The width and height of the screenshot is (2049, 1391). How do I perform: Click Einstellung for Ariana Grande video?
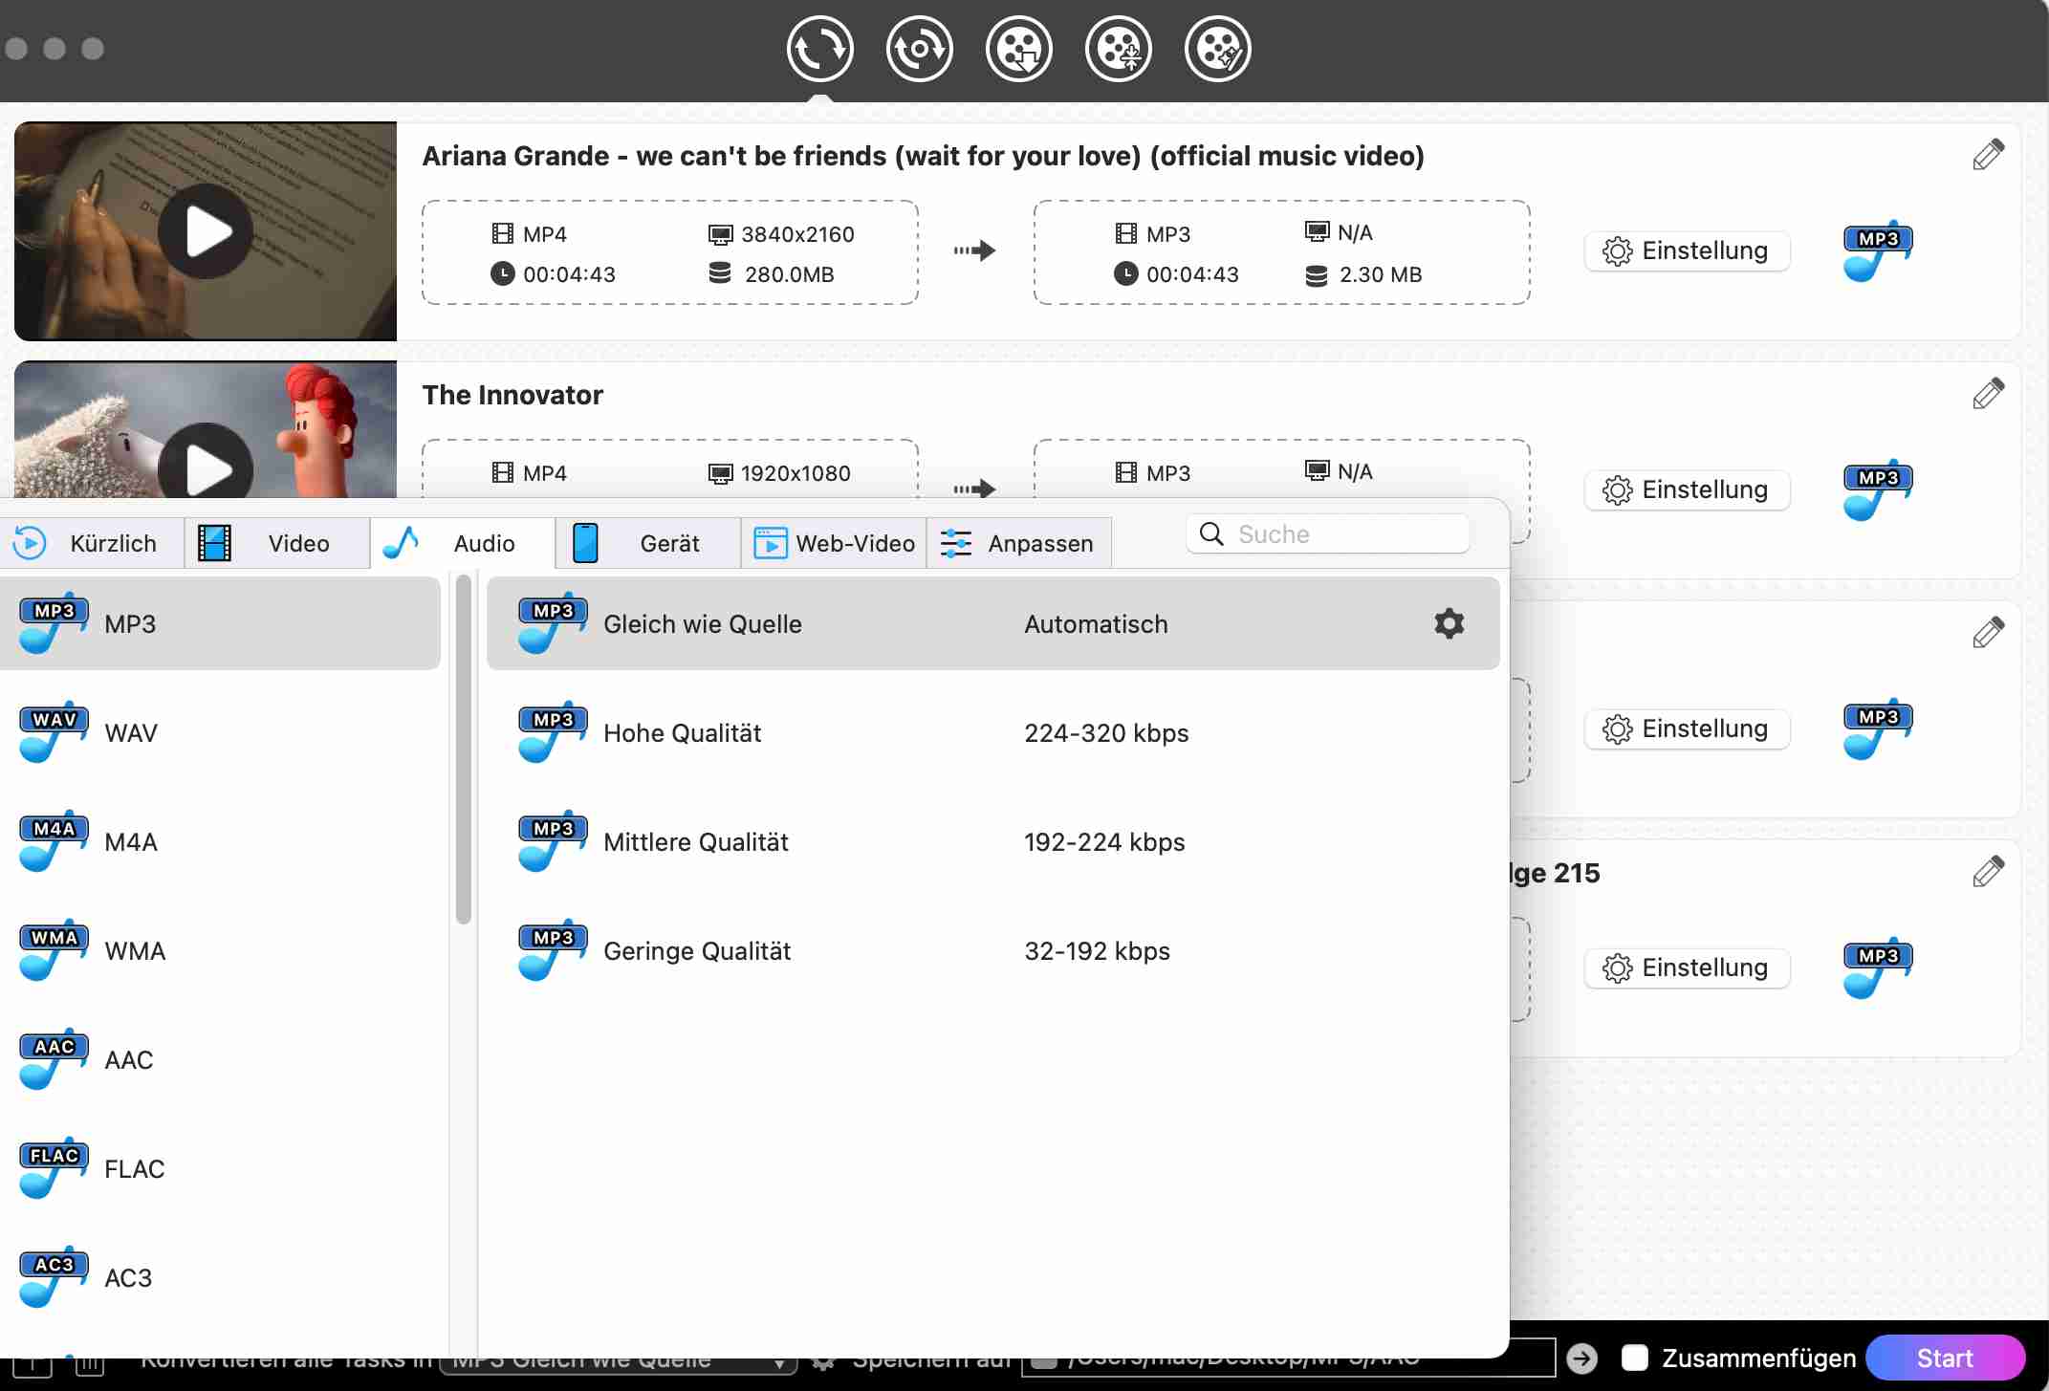pyautogui.click(x=1687, y=250)
